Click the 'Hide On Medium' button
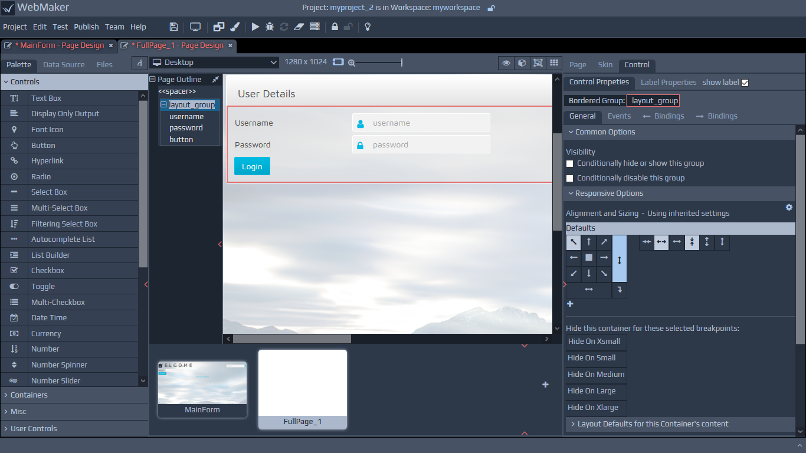This screenshot has width=806, height=453. tap(596, 375)
